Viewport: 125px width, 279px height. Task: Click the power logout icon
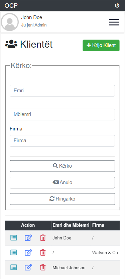point(117,5)
